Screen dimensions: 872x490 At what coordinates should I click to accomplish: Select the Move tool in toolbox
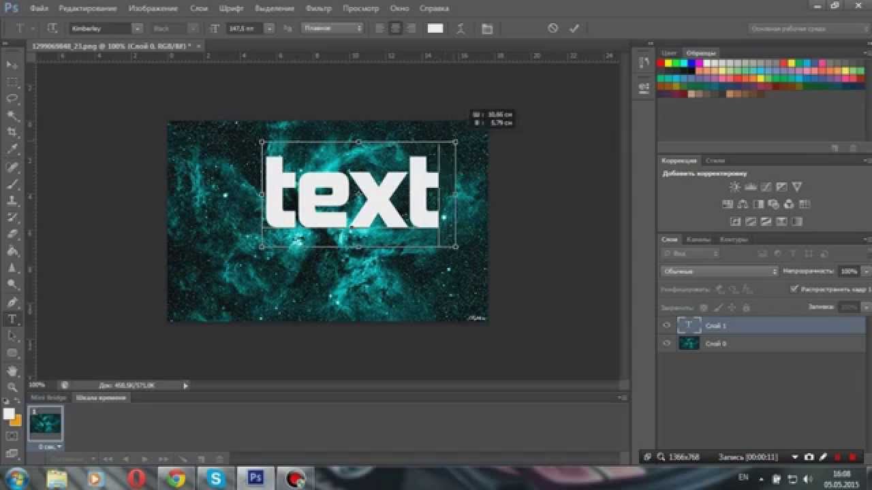click(12, 65)
